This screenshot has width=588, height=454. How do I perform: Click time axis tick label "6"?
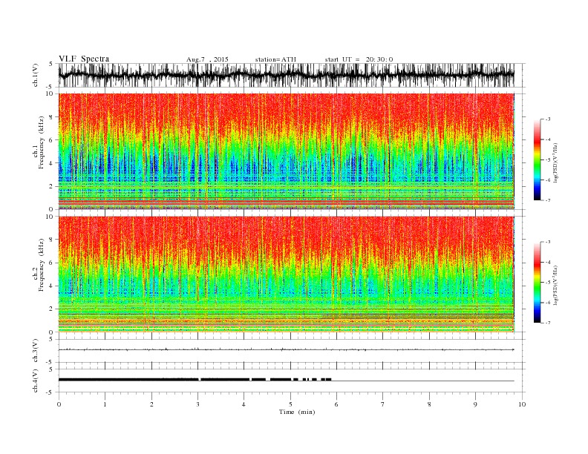(x=336, y=404)
